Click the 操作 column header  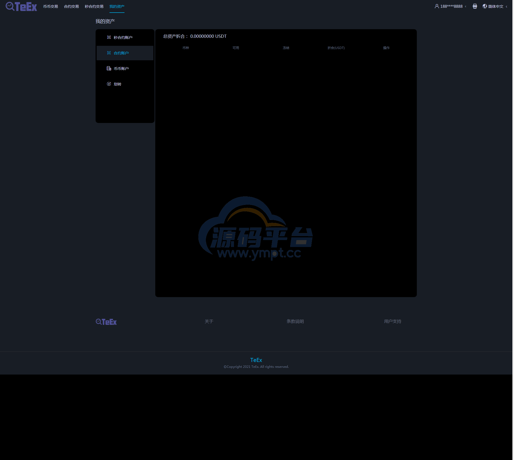[386, 48]
